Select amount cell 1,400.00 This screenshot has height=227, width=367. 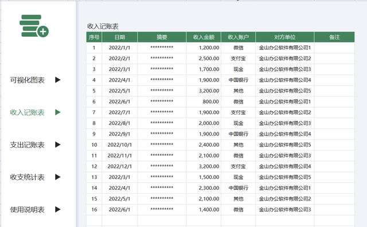(204, 209)
